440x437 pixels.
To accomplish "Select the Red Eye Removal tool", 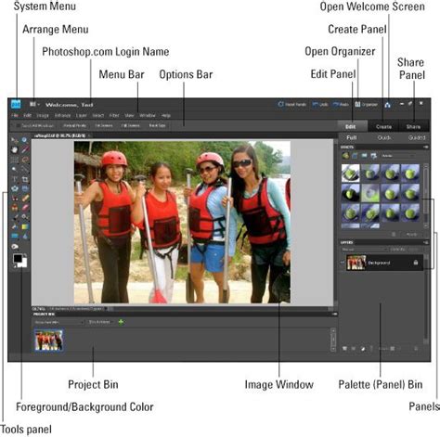I will coord(15,199).
